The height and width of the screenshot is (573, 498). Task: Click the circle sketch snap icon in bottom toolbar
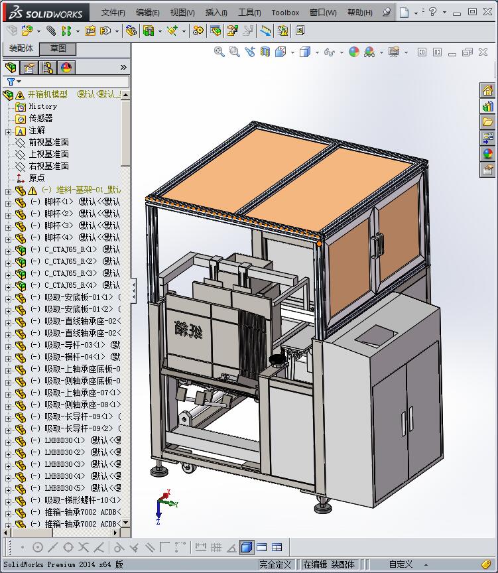pos(38,547)
